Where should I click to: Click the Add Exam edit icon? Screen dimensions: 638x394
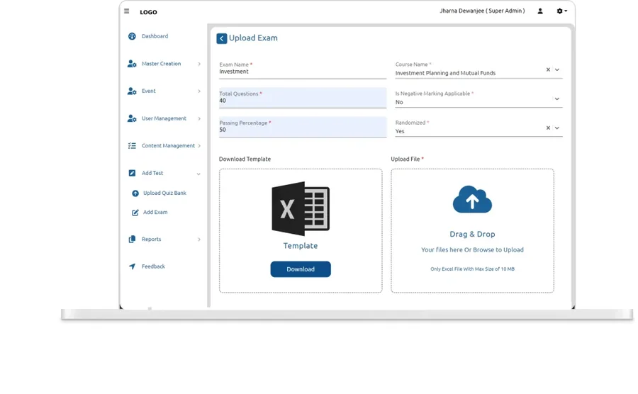[135, 213]
